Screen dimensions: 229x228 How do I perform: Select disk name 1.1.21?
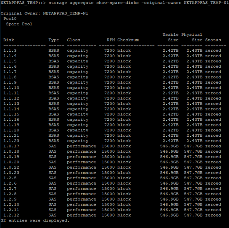coord(11,136)
